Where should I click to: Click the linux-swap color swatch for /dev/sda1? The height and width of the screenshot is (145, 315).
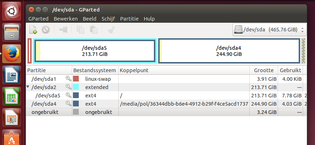pos(76,79)
